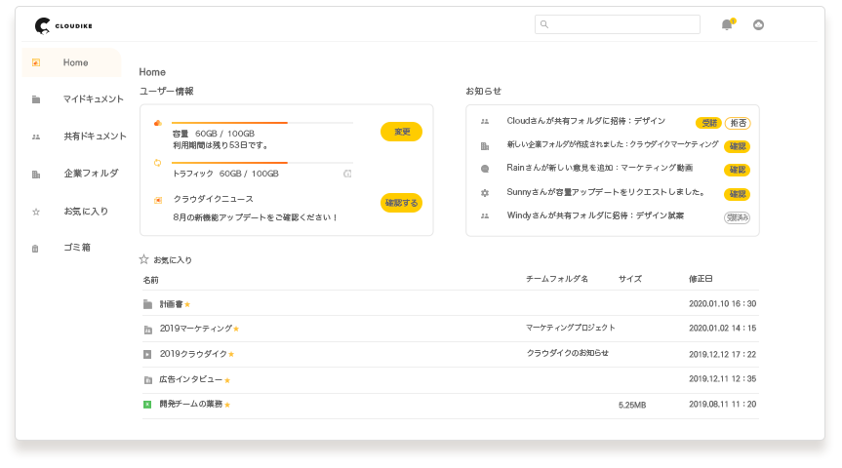Toggle the favorite star on 計画書
Image resolution: width=842 pixels, height=468 pixels.
click(187, 305)
